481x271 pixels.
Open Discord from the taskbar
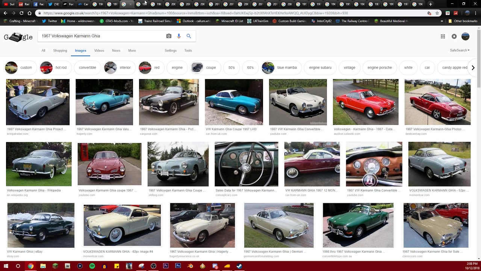pyautogui.click(x=215, y=266)
